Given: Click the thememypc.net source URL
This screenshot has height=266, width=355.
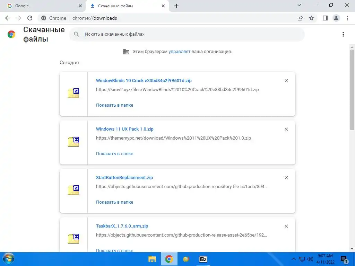Looking at the screenshot, I should [173, 138].
